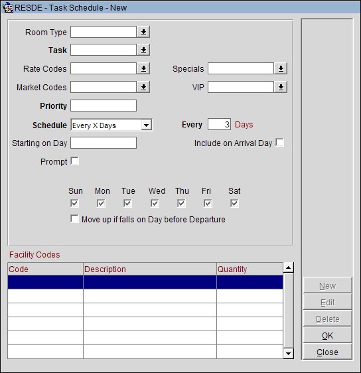Uncheck the Thu checkbox

coord(181,203)
